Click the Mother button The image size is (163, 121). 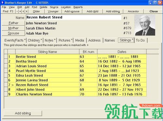13,28
